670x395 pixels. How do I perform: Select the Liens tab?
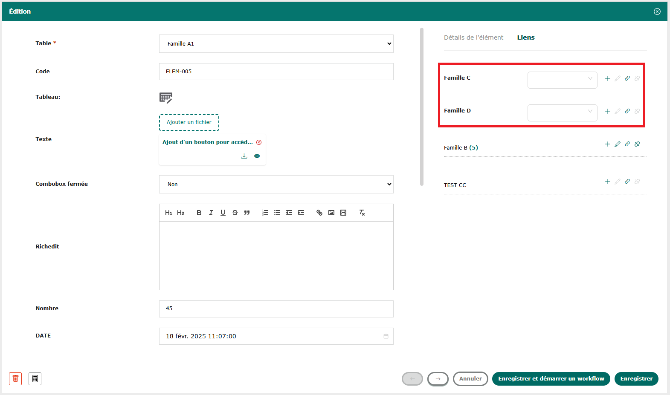coord(525,37)
